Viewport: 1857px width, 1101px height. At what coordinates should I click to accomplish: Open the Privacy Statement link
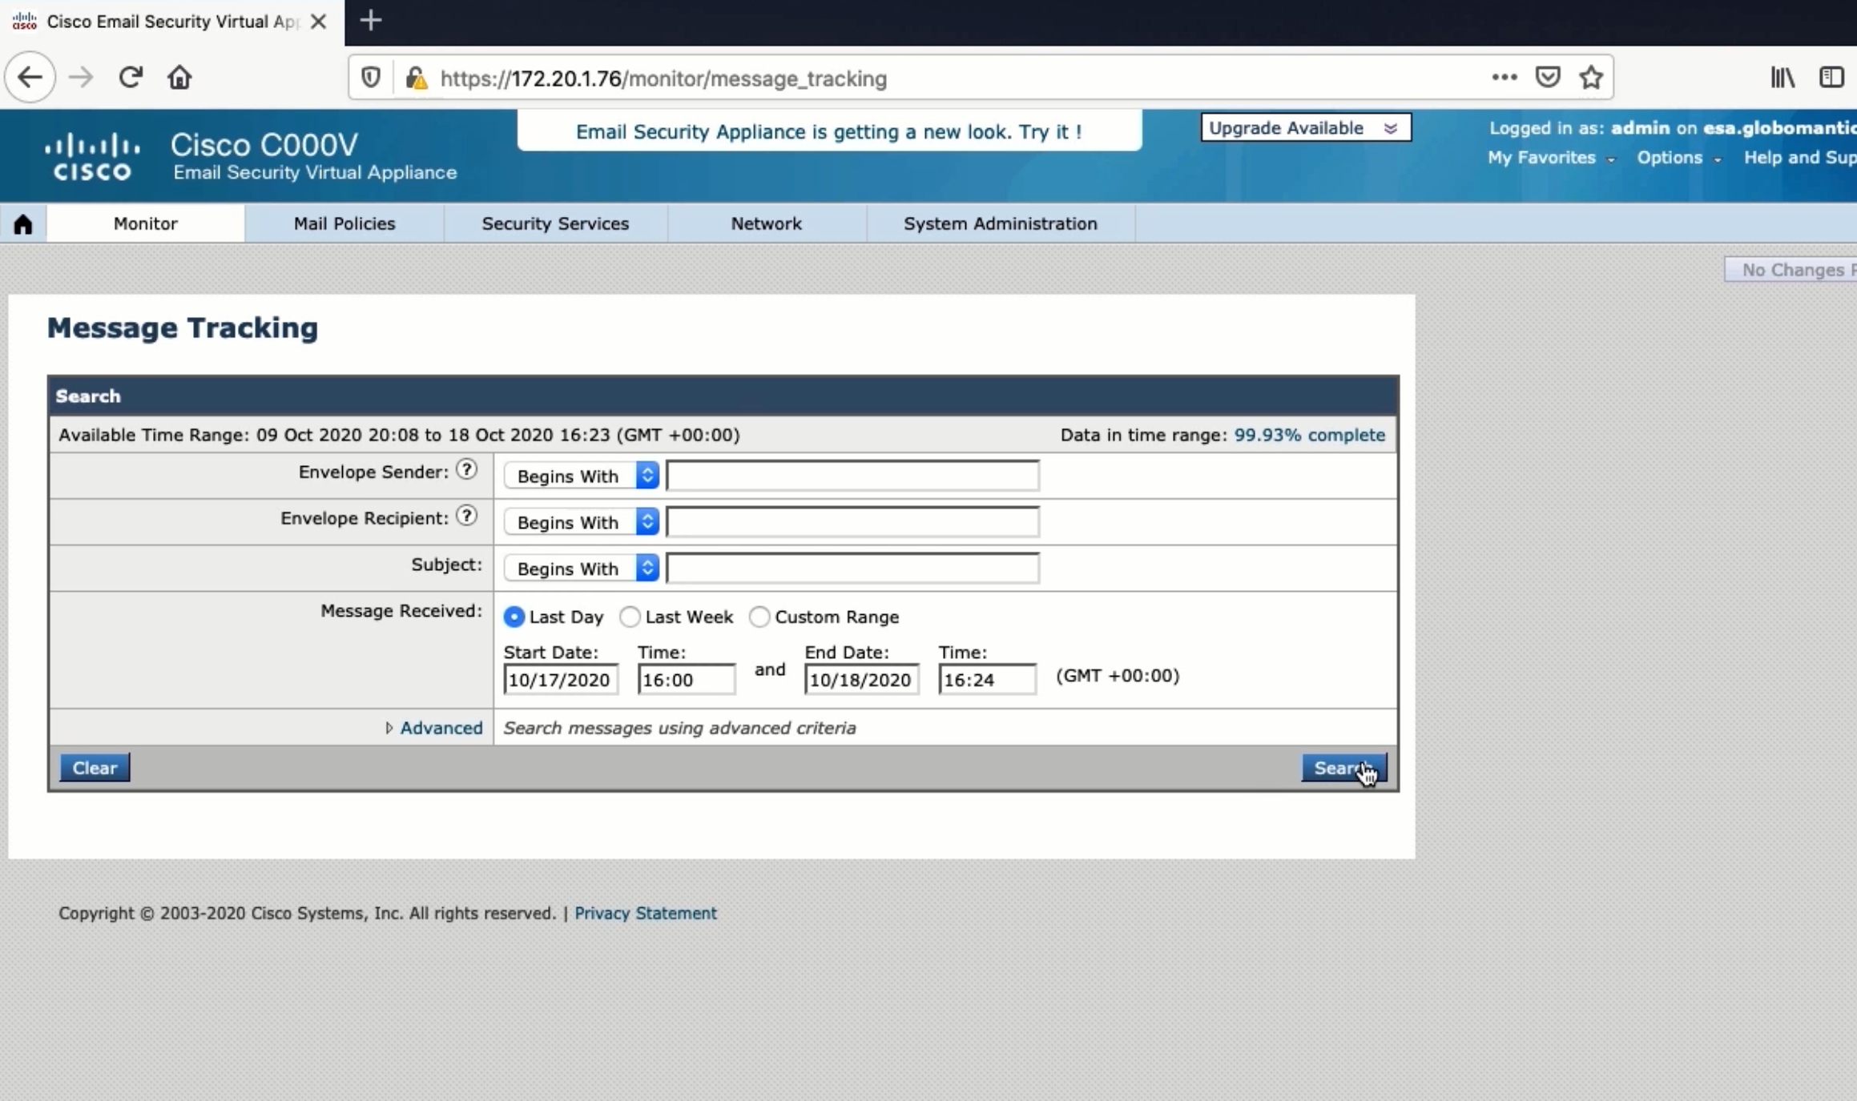(x=645, y=914)
